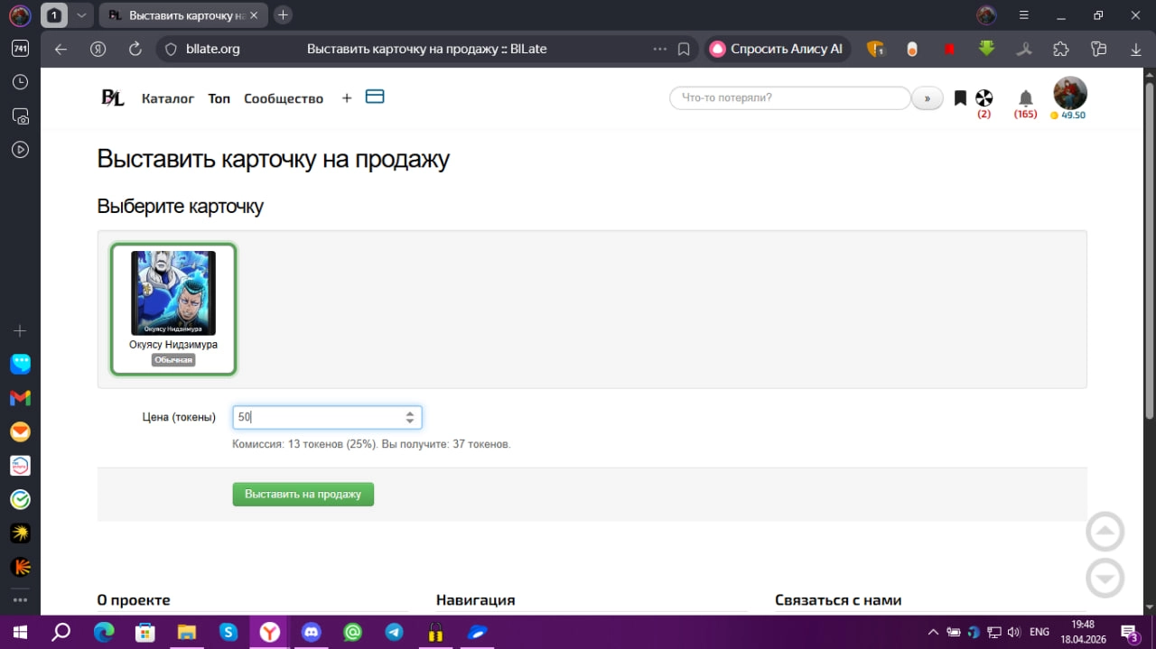Select the Выставить карточку browser tab
This screenshot has width=1156, height=649.
(185, 15)
